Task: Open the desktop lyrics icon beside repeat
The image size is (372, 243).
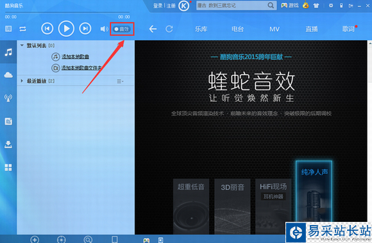Action: click(x=8, y=29)
